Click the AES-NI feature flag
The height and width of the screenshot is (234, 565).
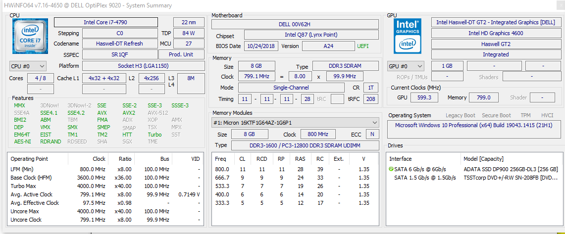22,141
